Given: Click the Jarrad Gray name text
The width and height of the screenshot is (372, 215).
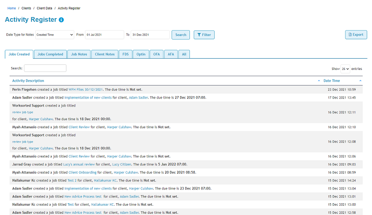Looking at the screenshot, I should 21,164.
